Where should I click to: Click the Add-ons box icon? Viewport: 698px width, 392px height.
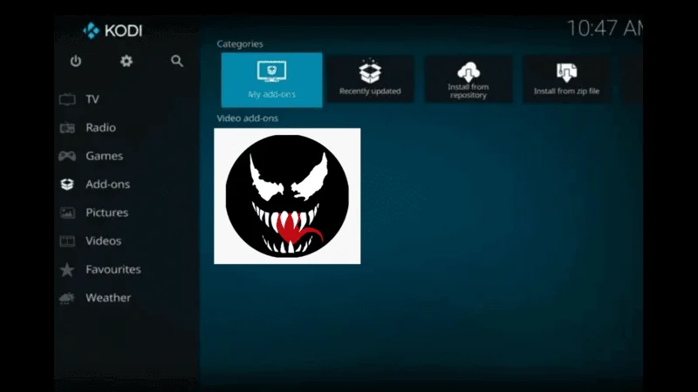[x=67, y=184]
